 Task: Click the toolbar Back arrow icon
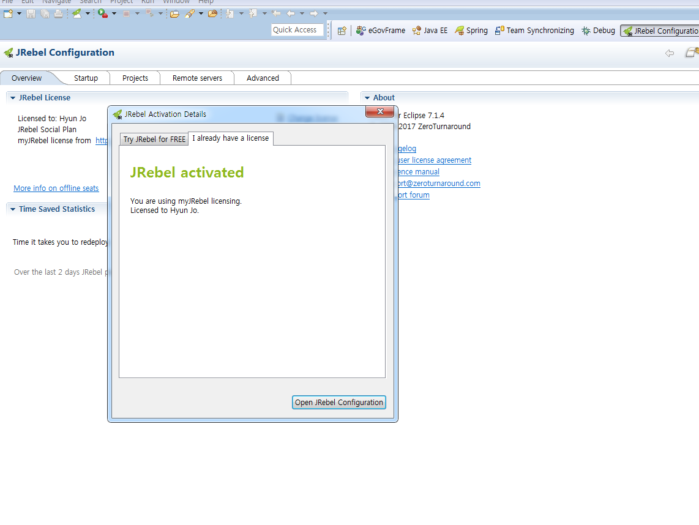click(291, 14)
